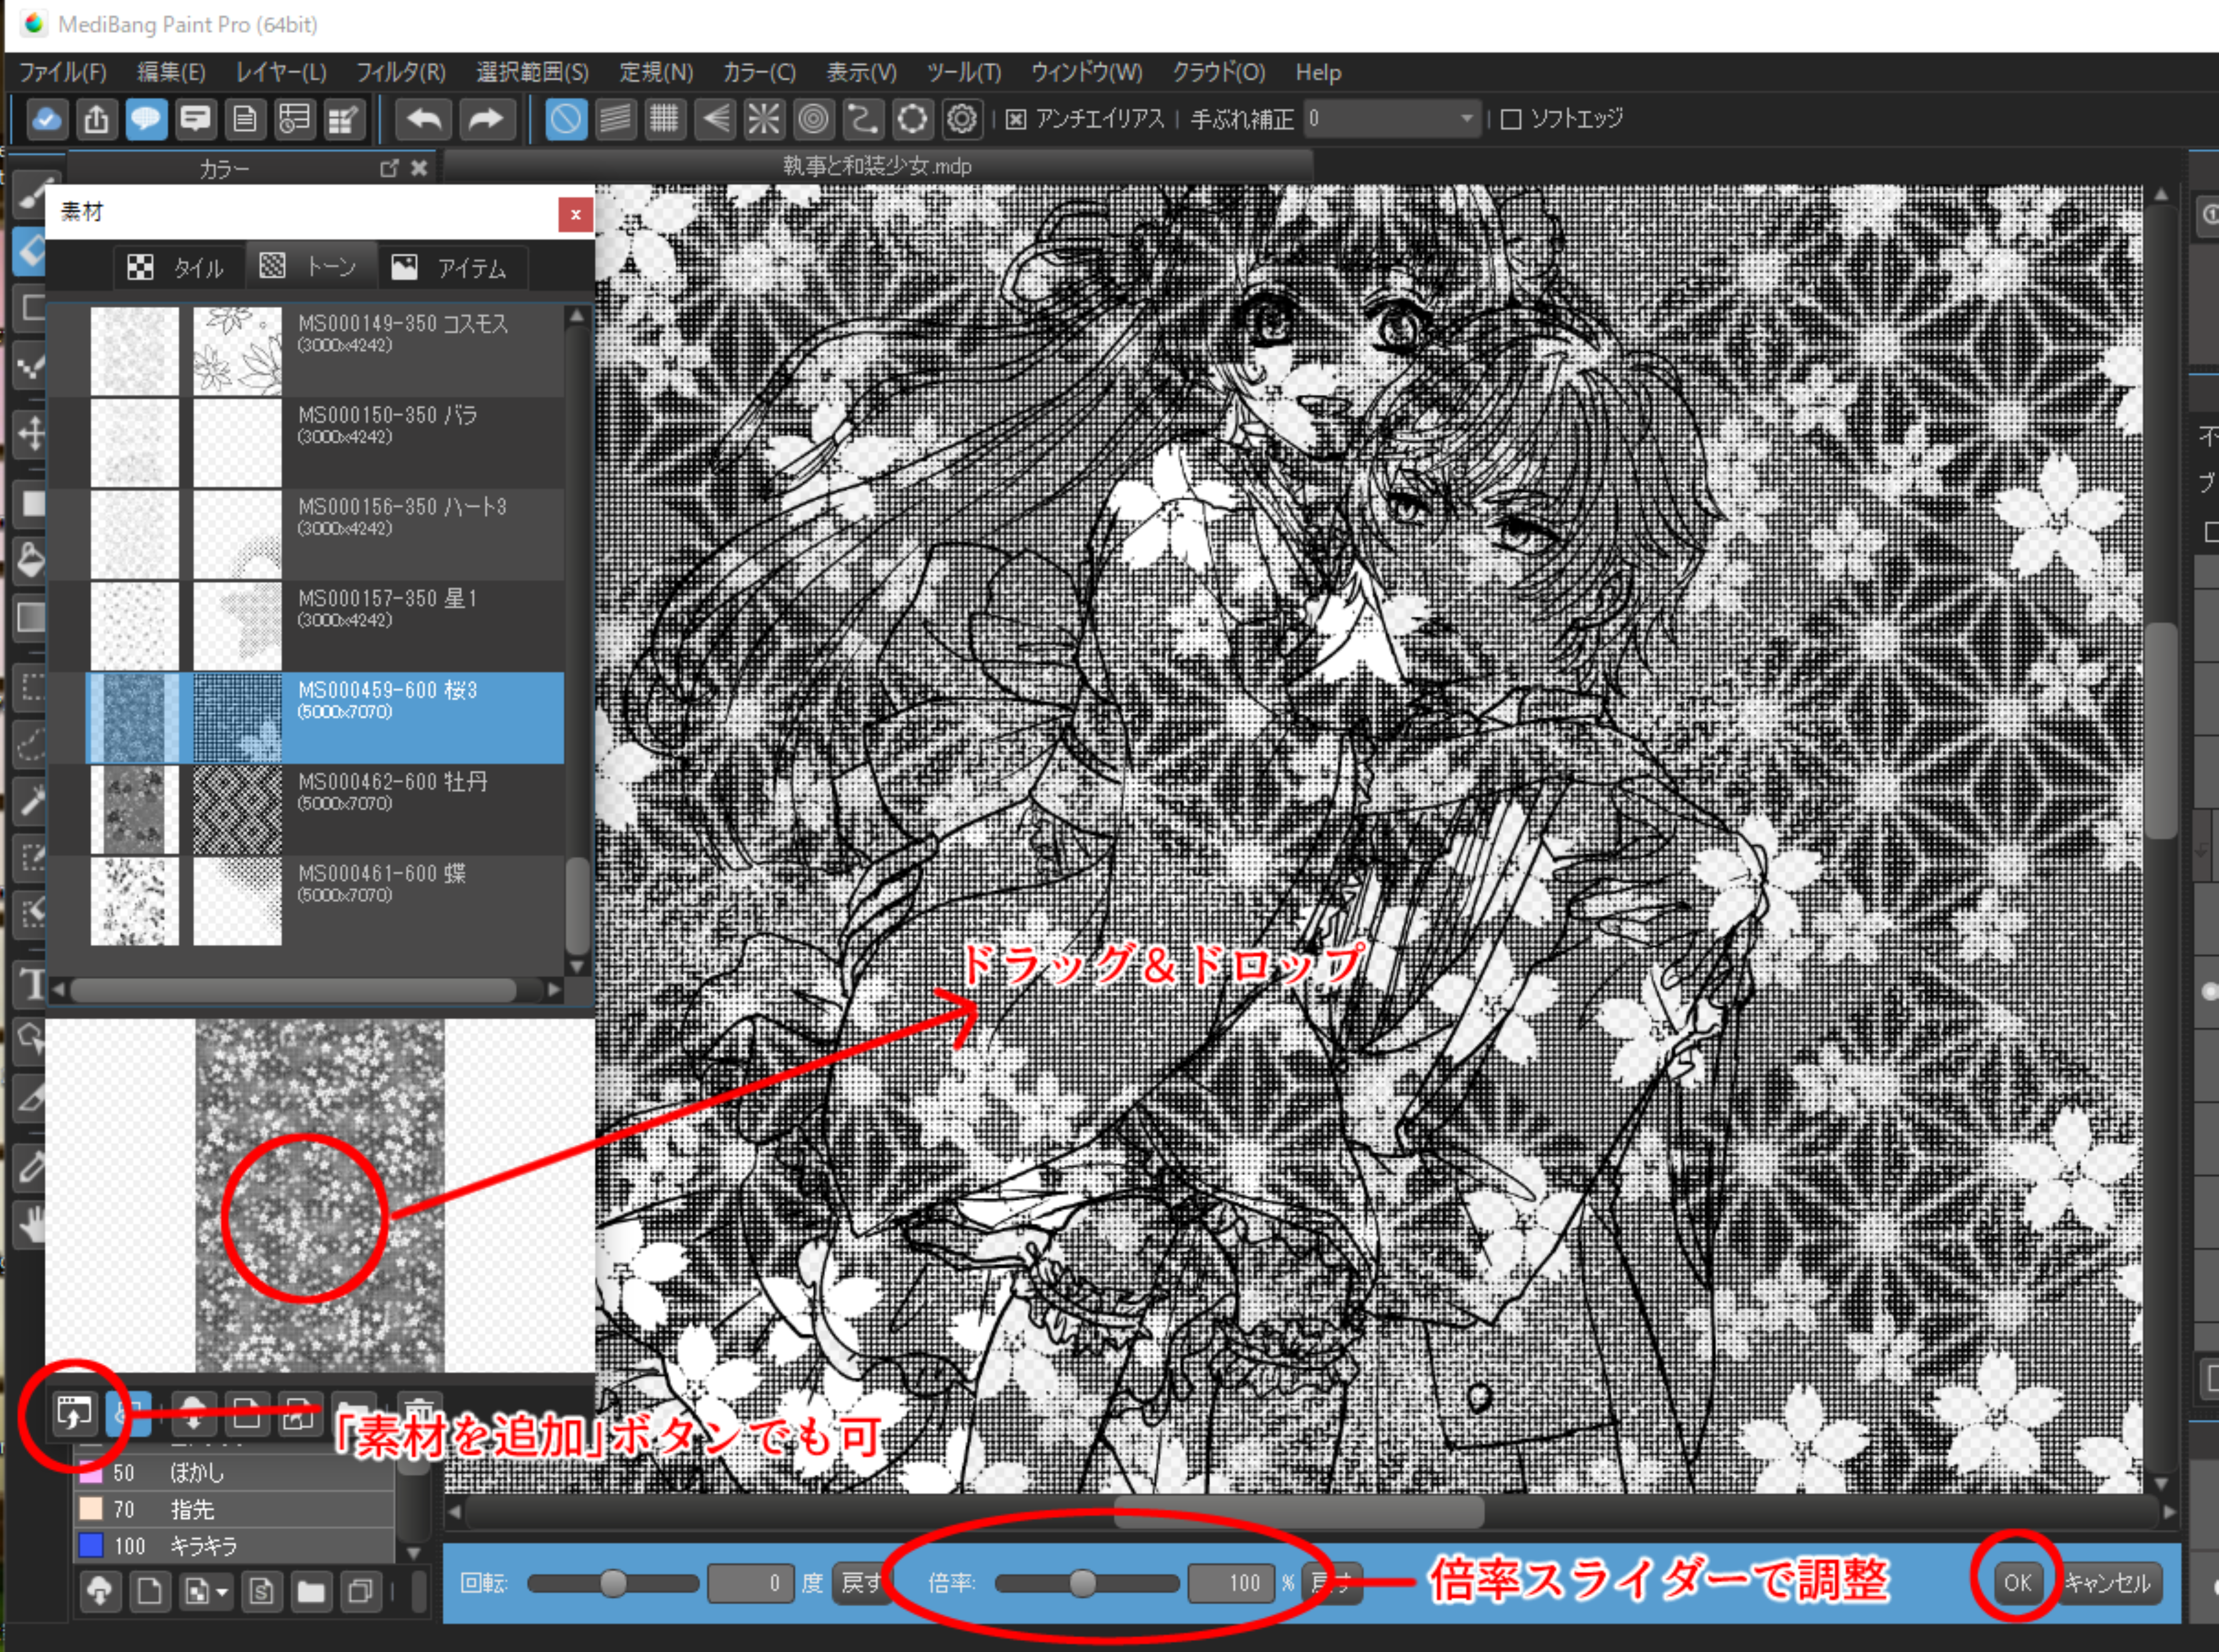Image resolution: width=2219 pixels, height=1652 pixels.
Task: Select the Text tool in left toolbar
Action: point(31,985)
